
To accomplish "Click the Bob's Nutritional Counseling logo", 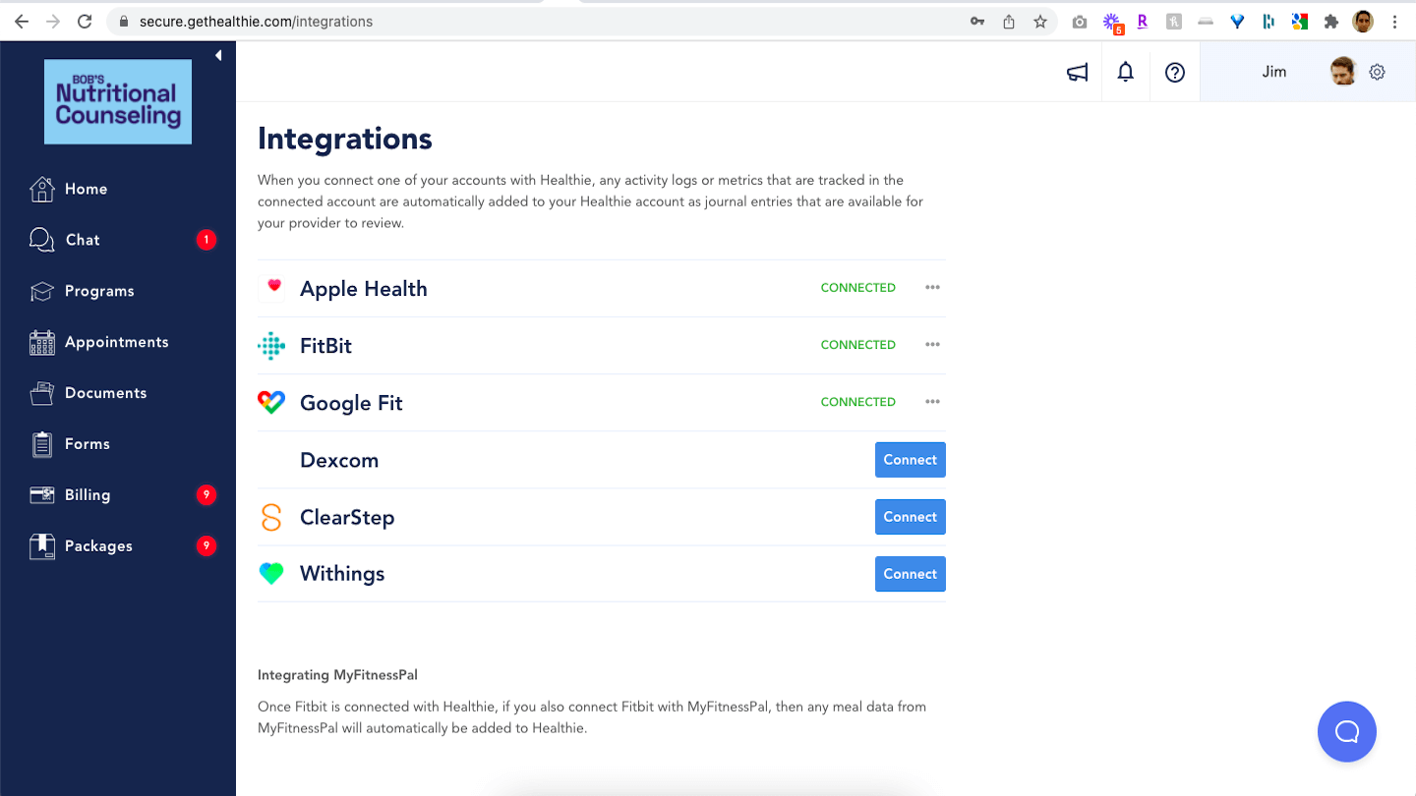I will [x=118, y=102].
